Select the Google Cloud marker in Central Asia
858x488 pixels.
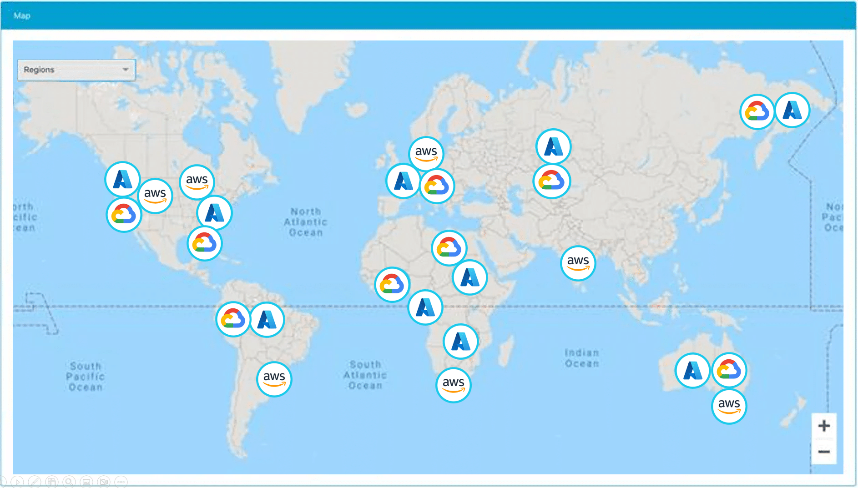pyautogui.click(x=551, y=181)
